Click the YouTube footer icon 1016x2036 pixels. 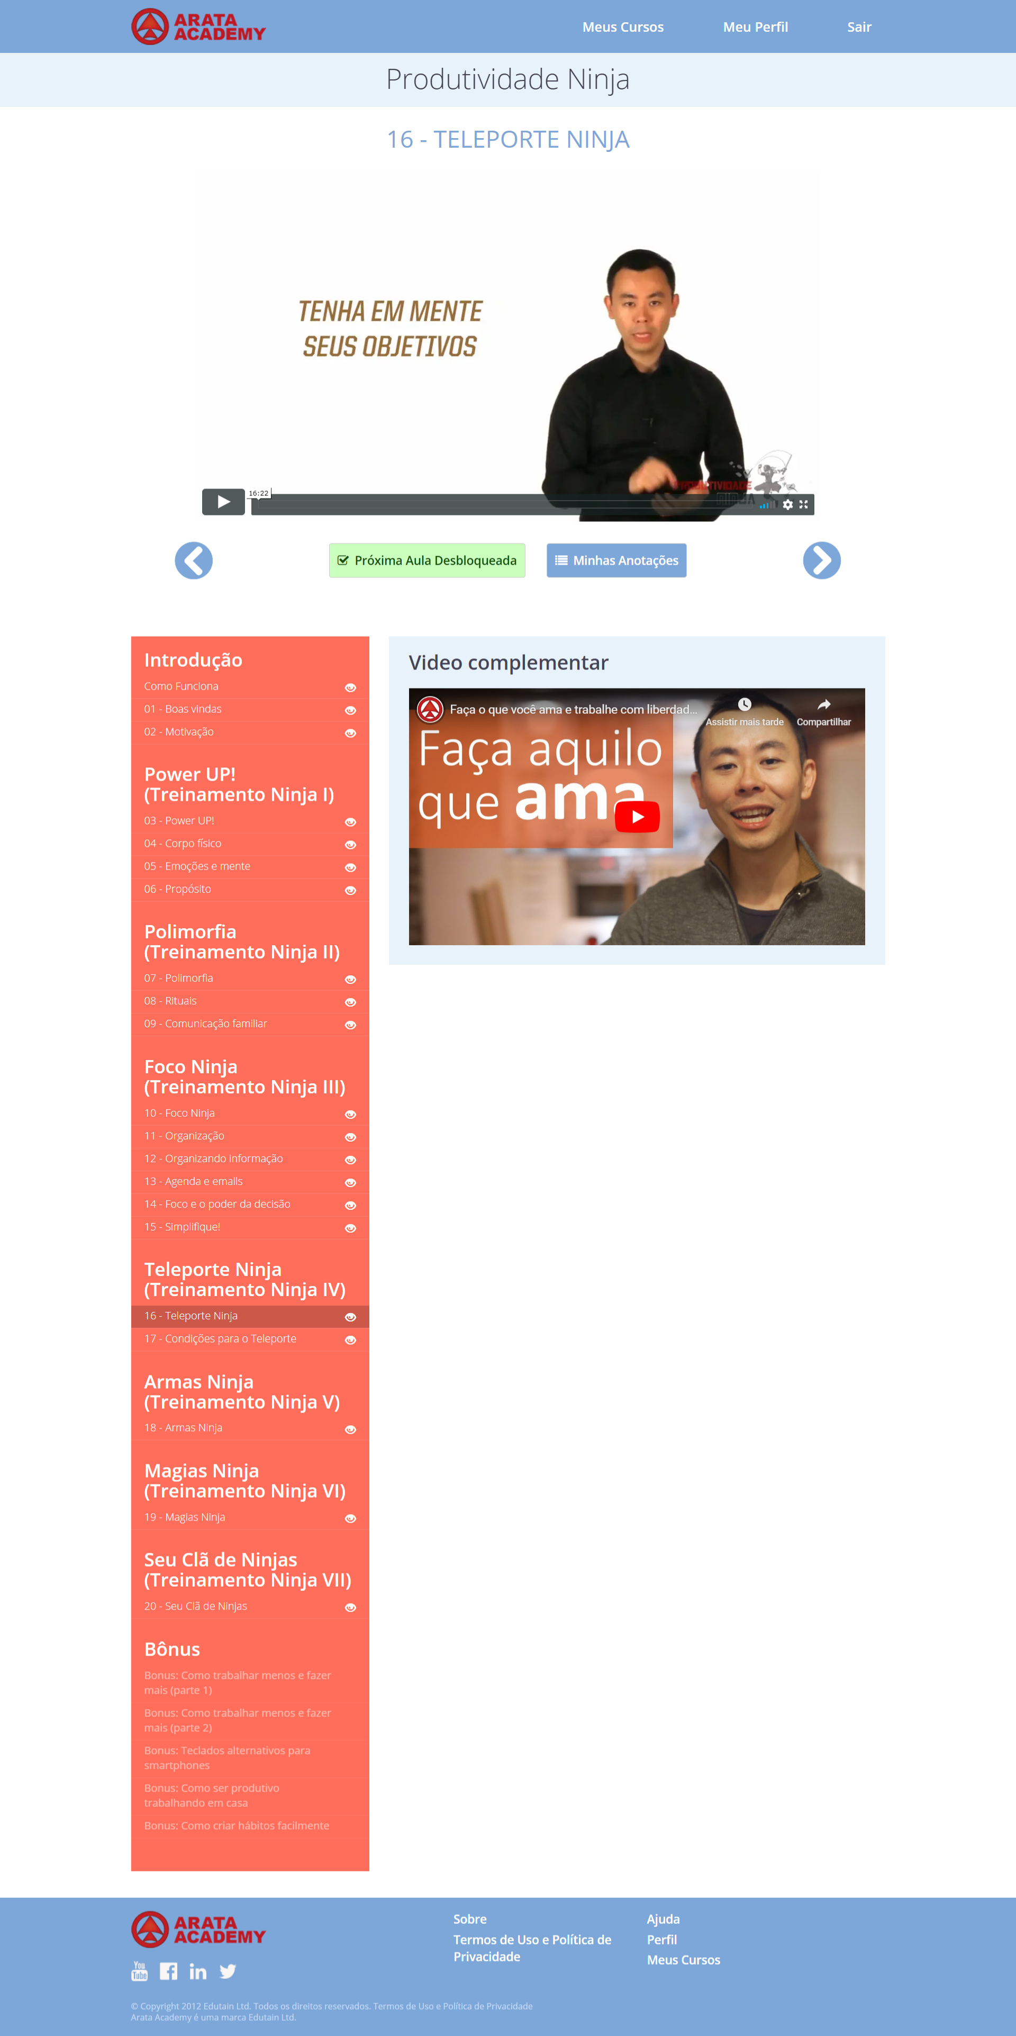[139, 1970]
